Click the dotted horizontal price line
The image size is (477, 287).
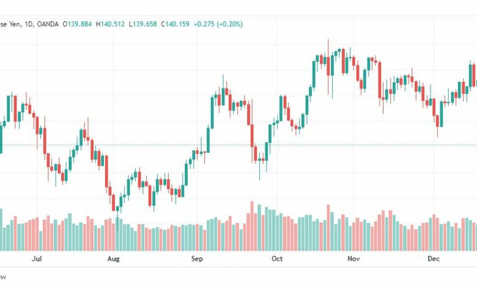coord(239,145)
